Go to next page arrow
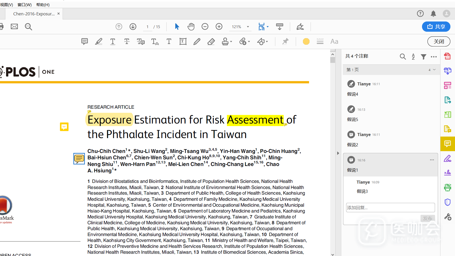This screenshot has width=455, height=256. click(133, 27)
